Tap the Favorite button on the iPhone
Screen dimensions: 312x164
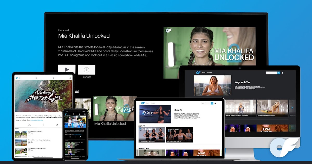[x=70, y=137]
